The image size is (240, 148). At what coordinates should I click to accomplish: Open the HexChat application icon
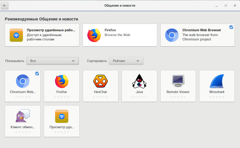pyautogui.click(x=100, y=81)
